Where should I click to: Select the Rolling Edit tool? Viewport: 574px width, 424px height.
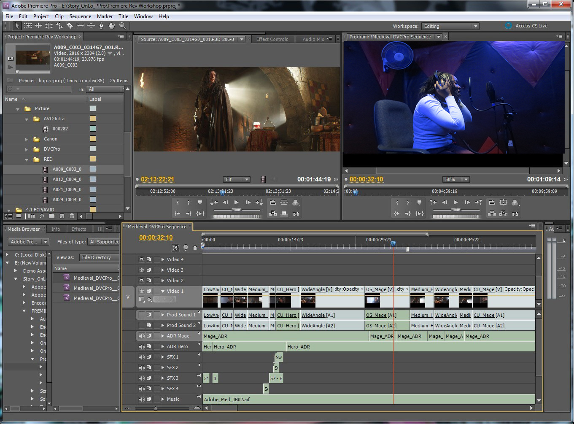click(x=49, y=26)
